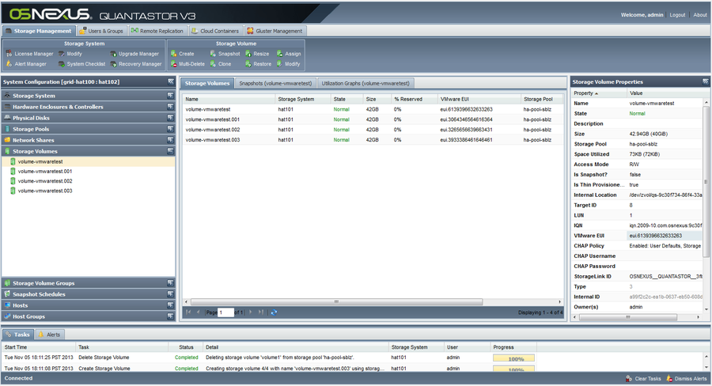Click the About link

pos(700,15)
